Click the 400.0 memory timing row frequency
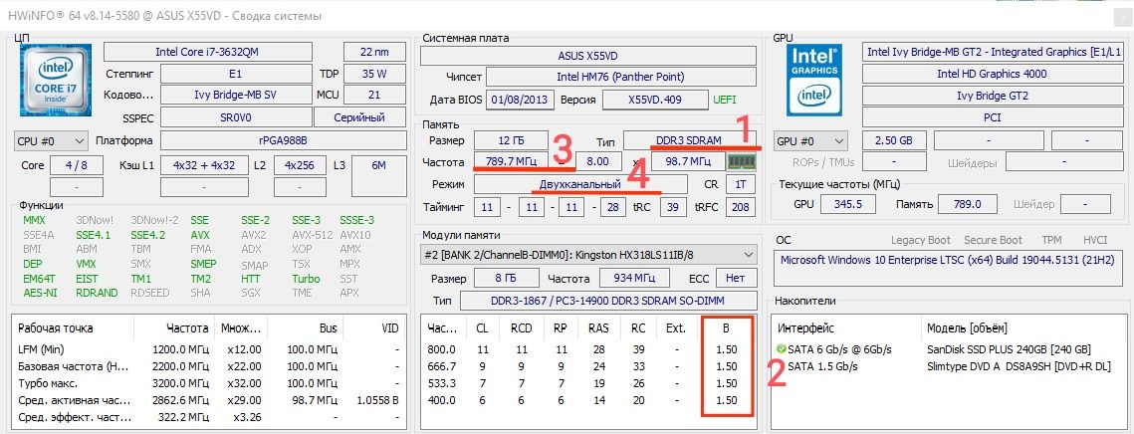Viewport: 1134px width, 434px height. point(442,400)
